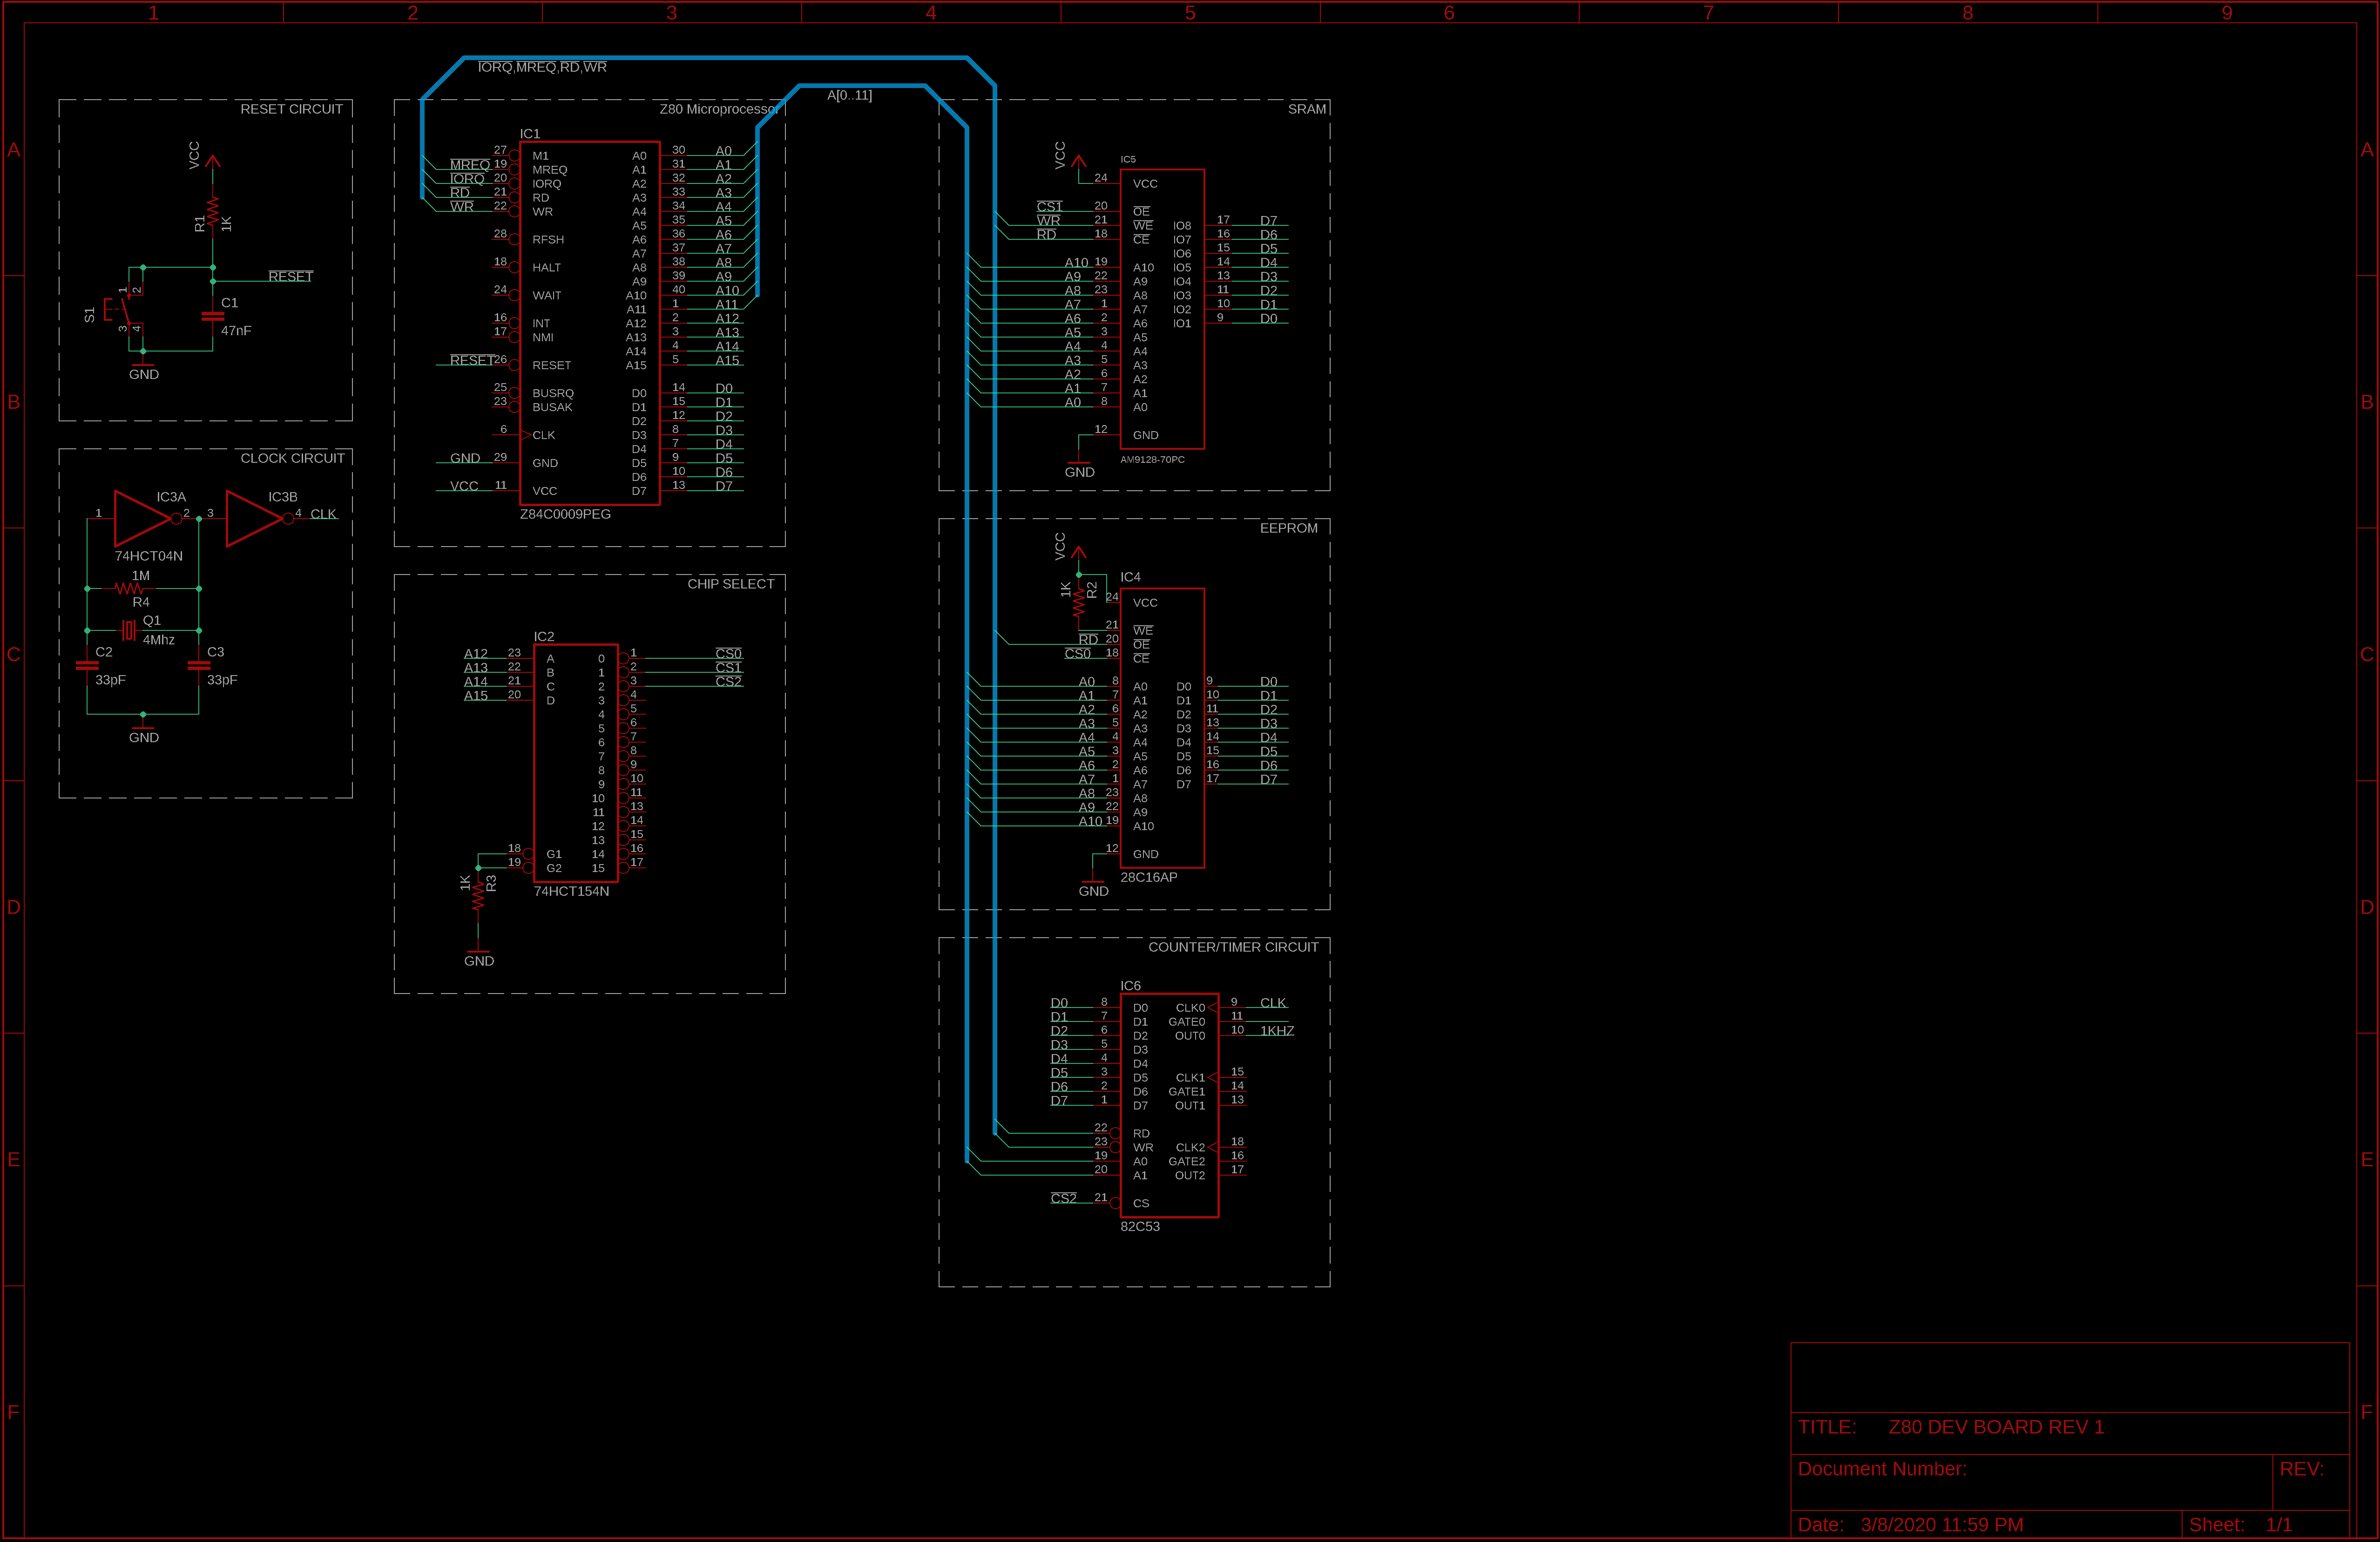The height and width of the screenshot is (1542, 2380).
Task: Click the R4 1M resistor symbol
Action: pos(130,589)
